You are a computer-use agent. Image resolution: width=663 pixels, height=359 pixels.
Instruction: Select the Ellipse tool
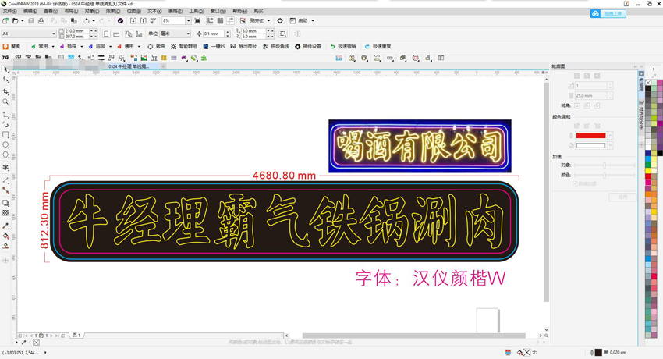click(5, 144)
